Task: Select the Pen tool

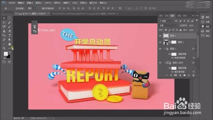Action: click(x=4, y=40)
